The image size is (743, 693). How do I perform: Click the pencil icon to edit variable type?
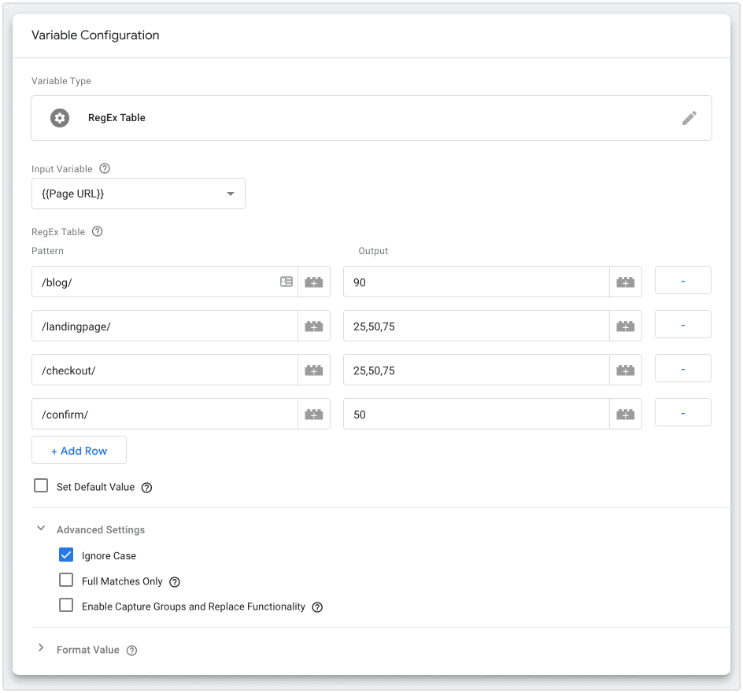tap(689, 117)
